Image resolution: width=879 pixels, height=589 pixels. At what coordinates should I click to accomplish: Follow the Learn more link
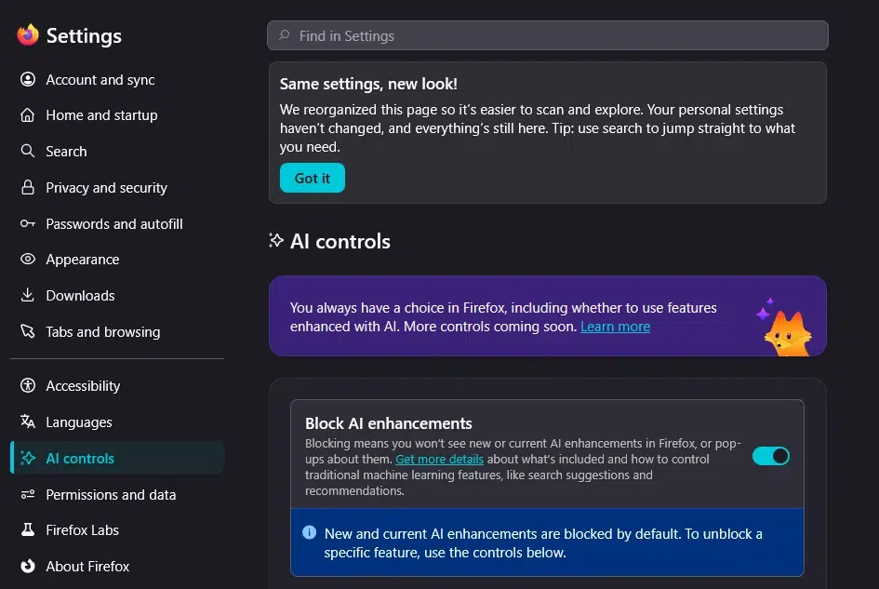pyautogui.click(x=615, y=327)
